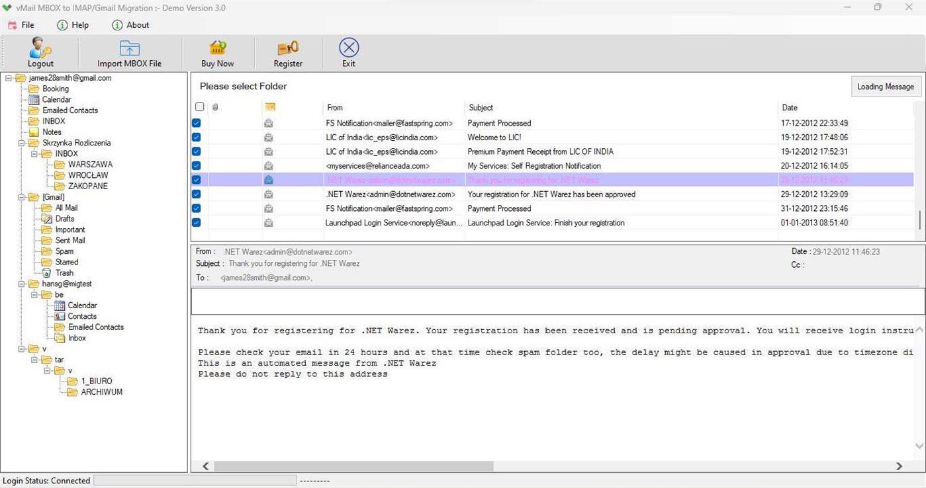
Task: Open the Help menu
Action: pos(73,25)
